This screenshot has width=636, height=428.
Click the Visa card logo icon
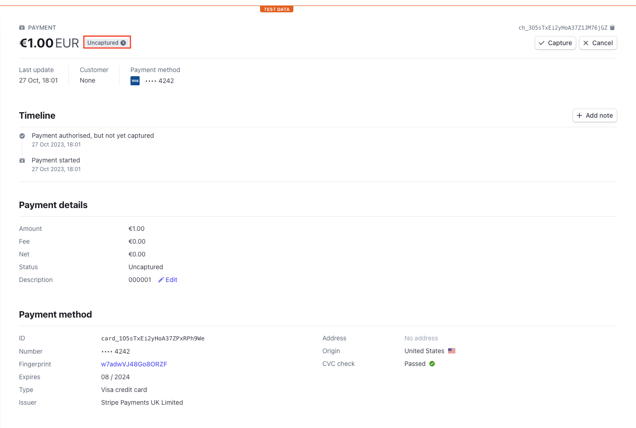135,81
